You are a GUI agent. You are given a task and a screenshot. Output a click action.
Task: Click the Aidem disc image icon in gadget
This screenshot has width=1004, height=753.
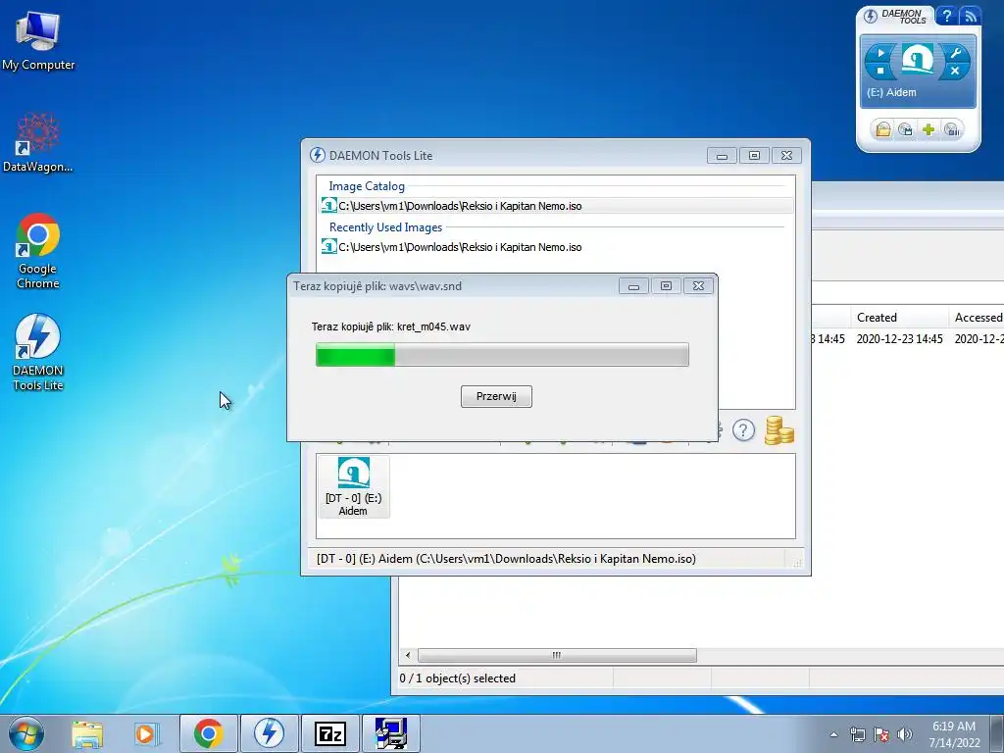coord(918,60)
